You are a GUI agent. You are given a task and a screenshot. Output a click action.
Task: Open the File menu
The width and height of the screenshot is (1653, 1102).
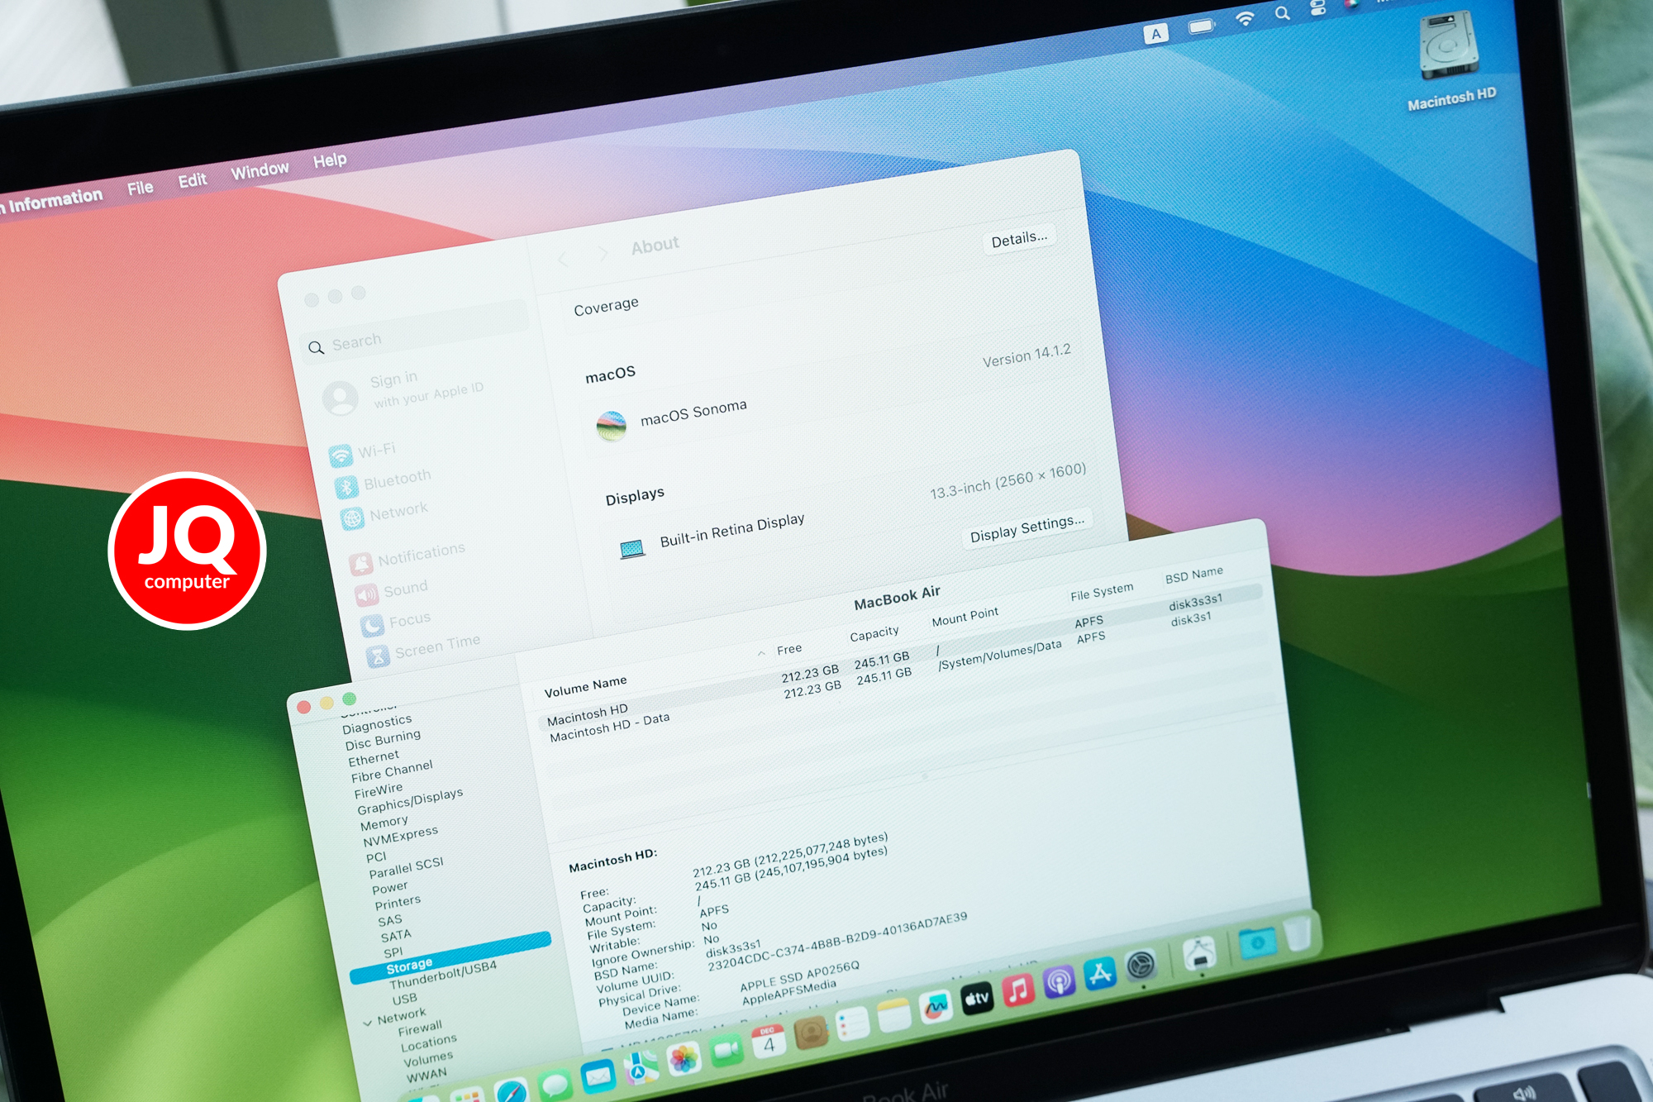coord(141,188)
